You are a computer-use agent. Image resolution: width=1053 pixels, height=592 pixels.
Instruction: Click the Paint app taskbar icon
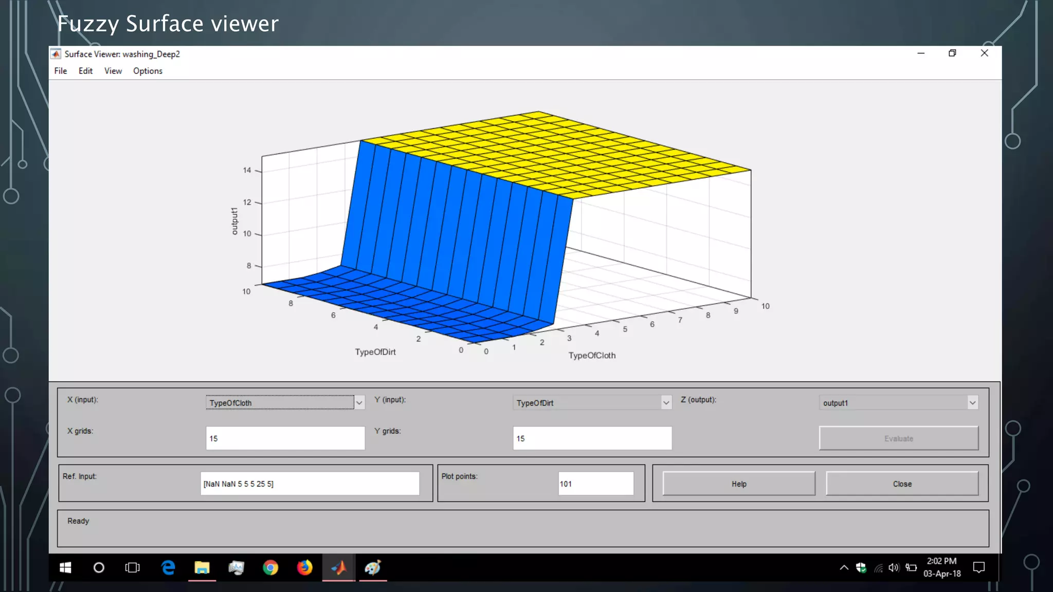(x=373, y=567)
